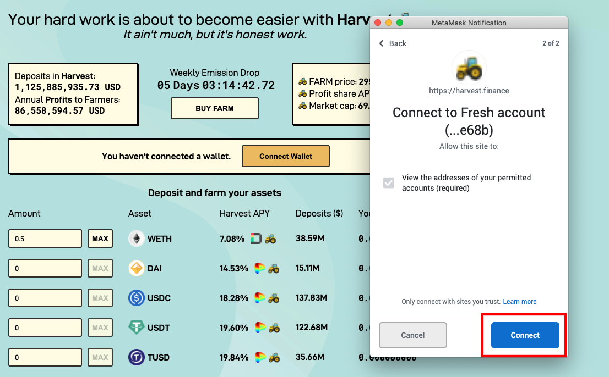Click the MetaMask Notification title bar text
The height and width of the screenshot is (377, 609).
[469, 23]
